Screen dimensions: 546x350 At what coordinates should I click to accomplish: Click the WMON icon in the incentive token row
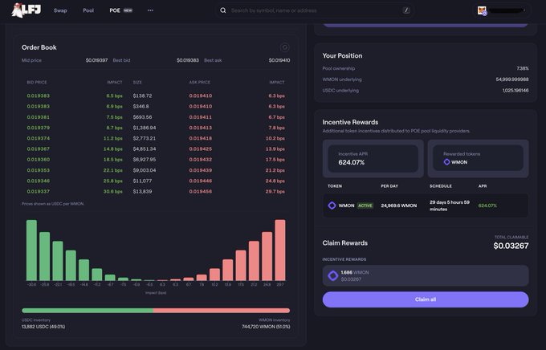(332, 206)
